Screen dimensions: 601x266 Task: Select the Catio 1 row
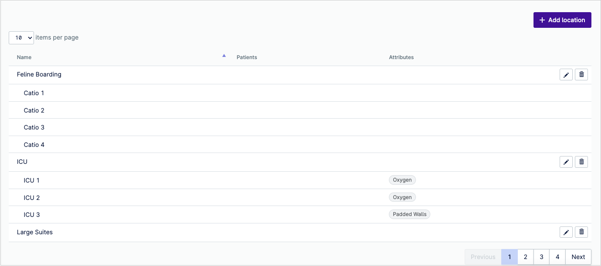300,93
